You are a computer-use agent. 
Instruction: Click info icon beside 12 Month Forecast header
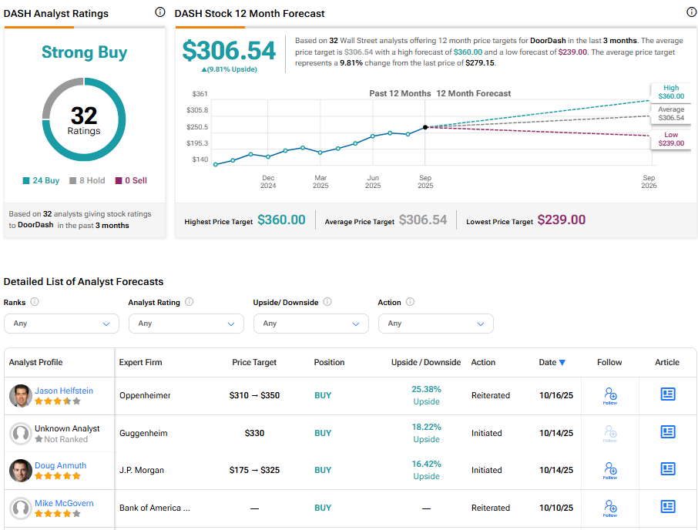[x=691, y=12]
